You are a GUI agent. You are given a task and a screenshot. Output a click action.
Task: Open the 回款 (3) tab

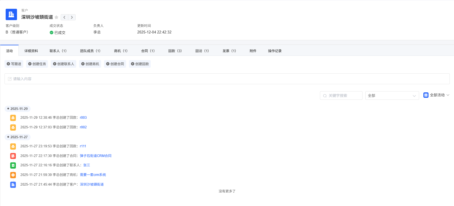click(175, 51)
